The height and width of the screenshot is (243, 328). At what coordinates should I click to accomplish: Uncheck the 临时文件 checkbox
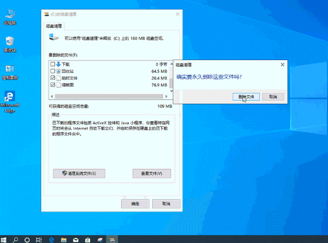pos(53,78)
